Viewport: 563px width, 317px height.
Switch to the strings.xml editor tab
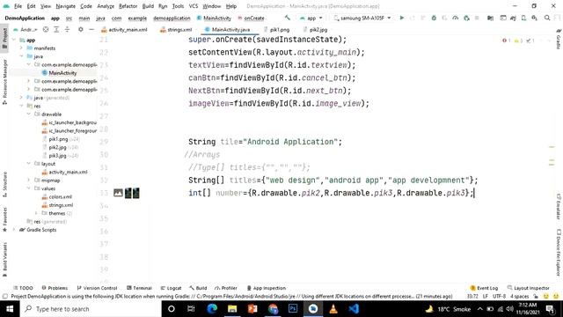(176, 29)
